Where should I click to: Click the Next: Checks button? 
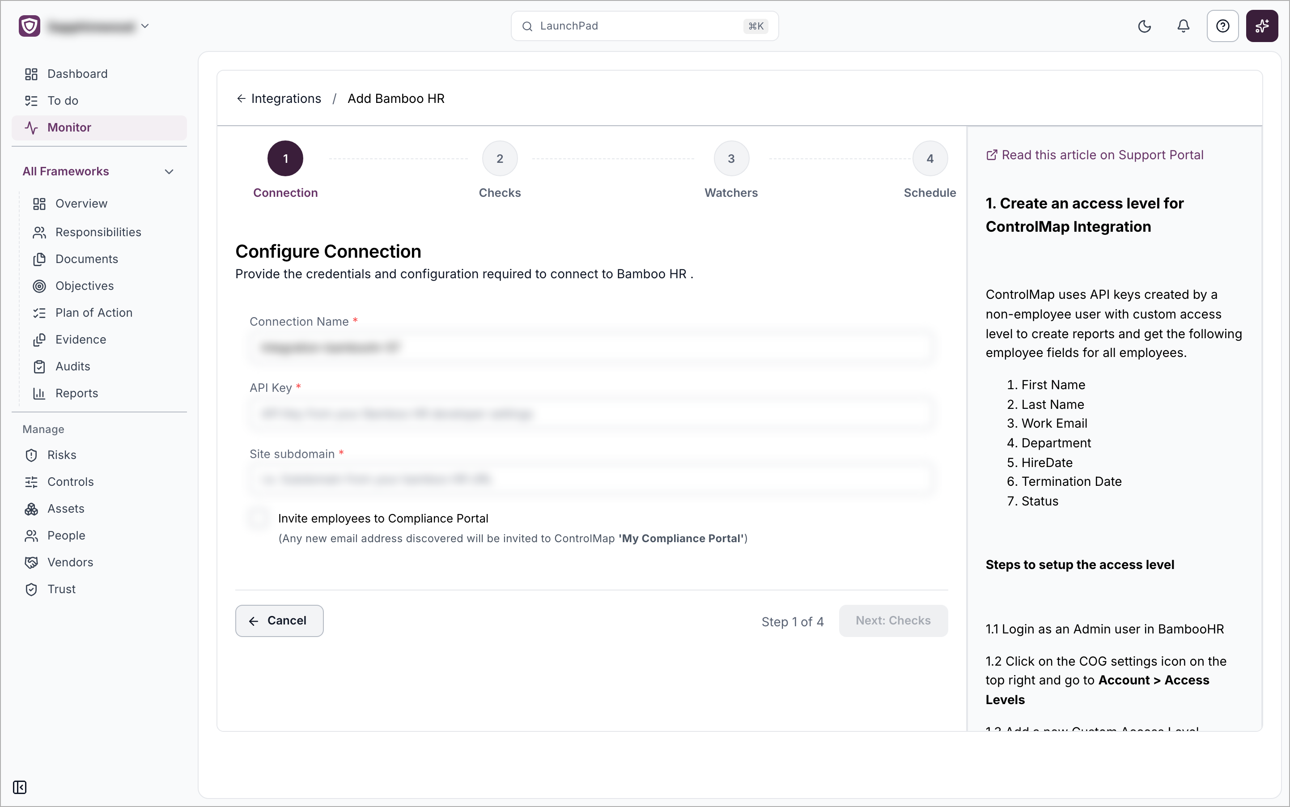point(893,620)
